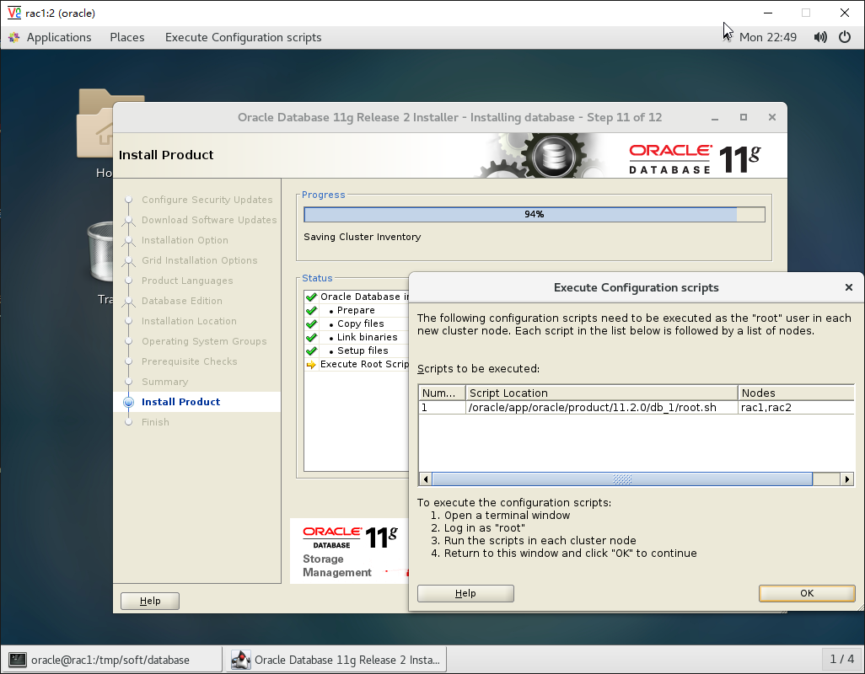Viewport: 865px width, 674px height.
Task: Select Execute Root Scripts status row
Action: pos(357,364)
